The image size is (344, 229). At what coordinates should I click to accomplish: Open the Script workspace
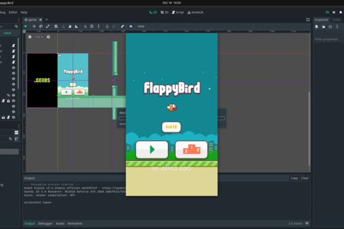pos(178,12)
